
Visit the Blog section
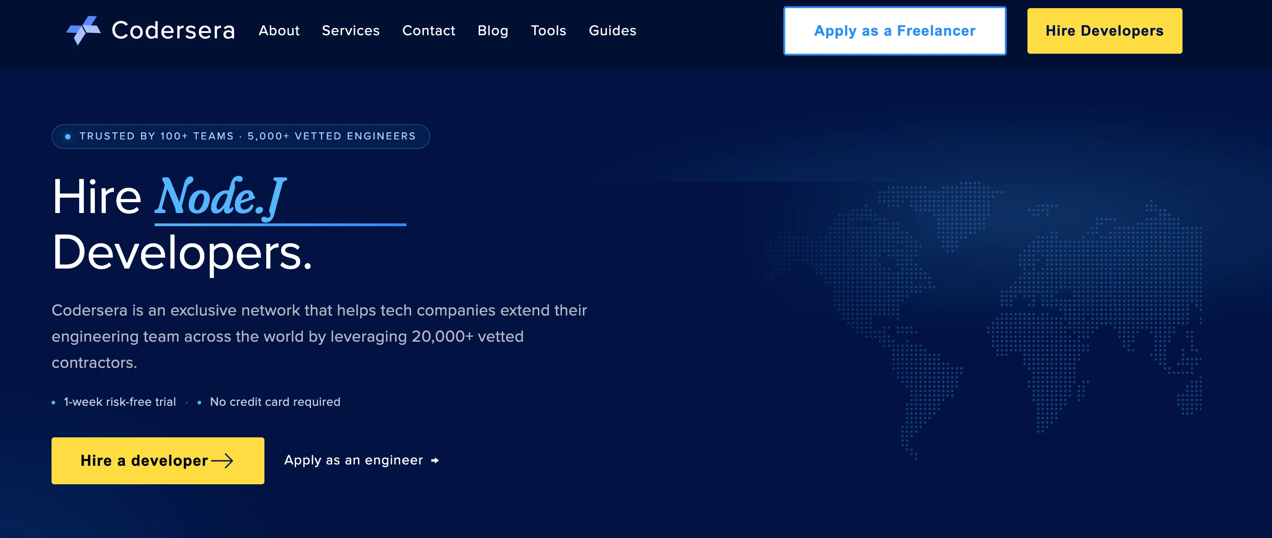493,31
